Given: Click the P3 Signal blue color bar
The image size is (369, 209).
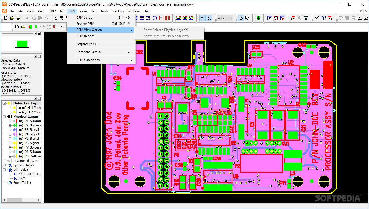Looking at the screenshot, I should tap(17, 130).
